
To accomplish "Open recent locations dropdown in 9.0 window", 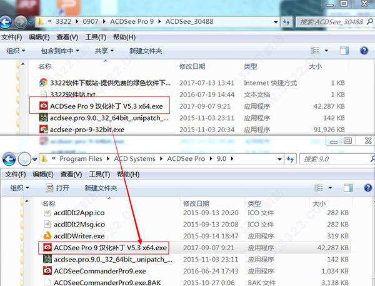I will [35, 160].
